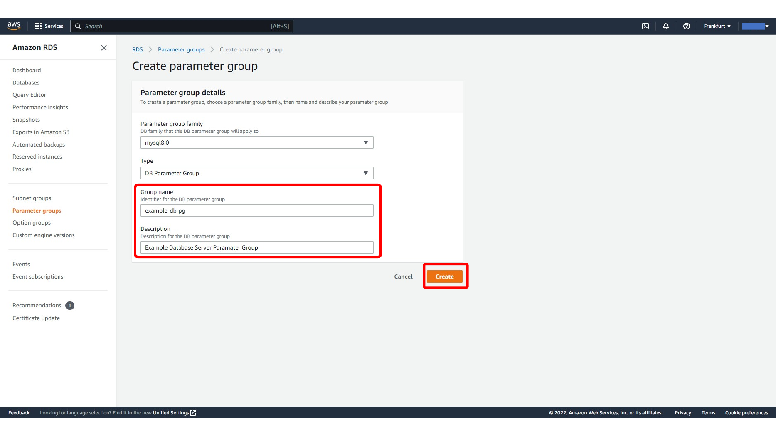Open Event subscriptions in the sidebar
The width and height of the screenshot is (776, 436).
pos(38,277)
